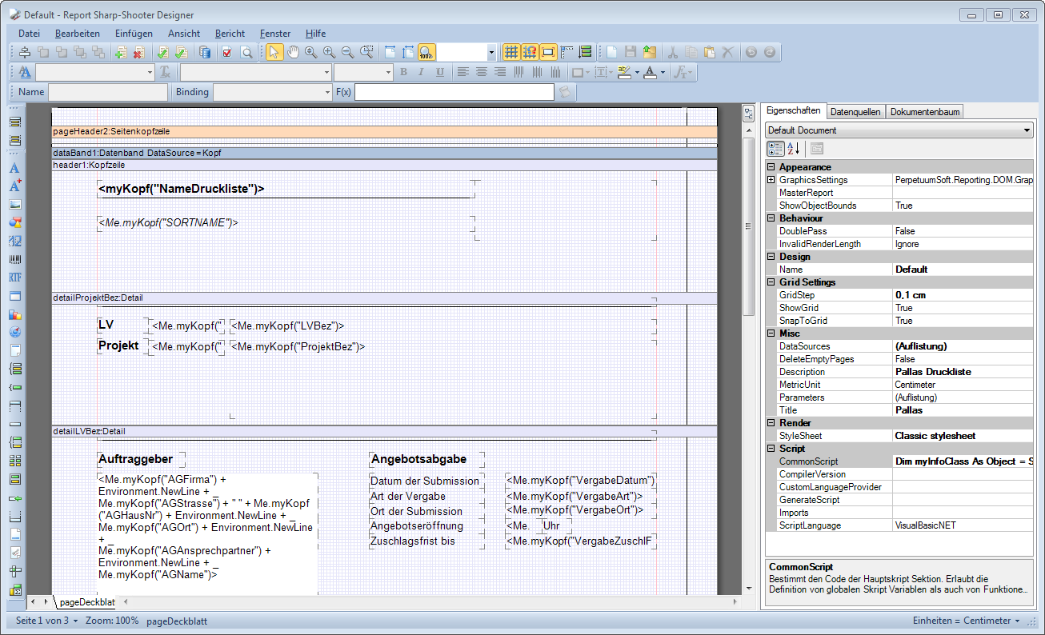The width and height of the screenshot is (1045, 635).
Task: Collapse the Grid Settings category
Action: [x=771, y=282]
